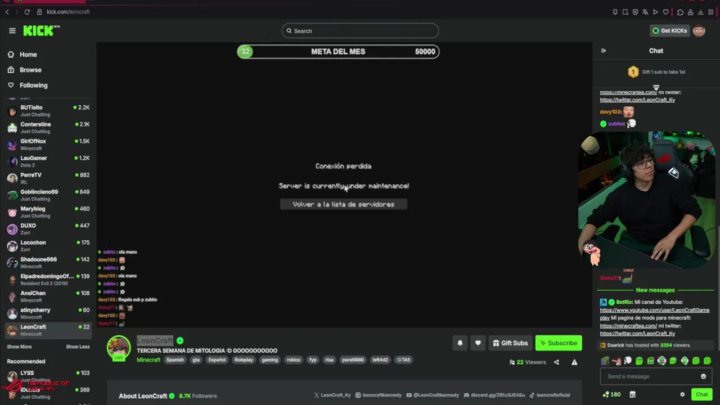Viewport: 720px width, 405px height.
Task: Click the report warning icon
Action: [x=574, y=362]
